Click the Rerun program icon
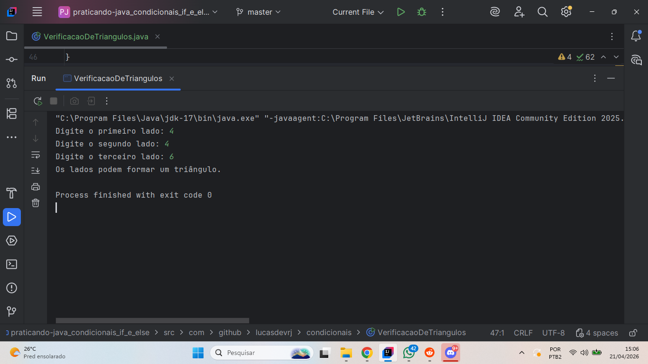648x364 pixels. (x=37, y=101)
